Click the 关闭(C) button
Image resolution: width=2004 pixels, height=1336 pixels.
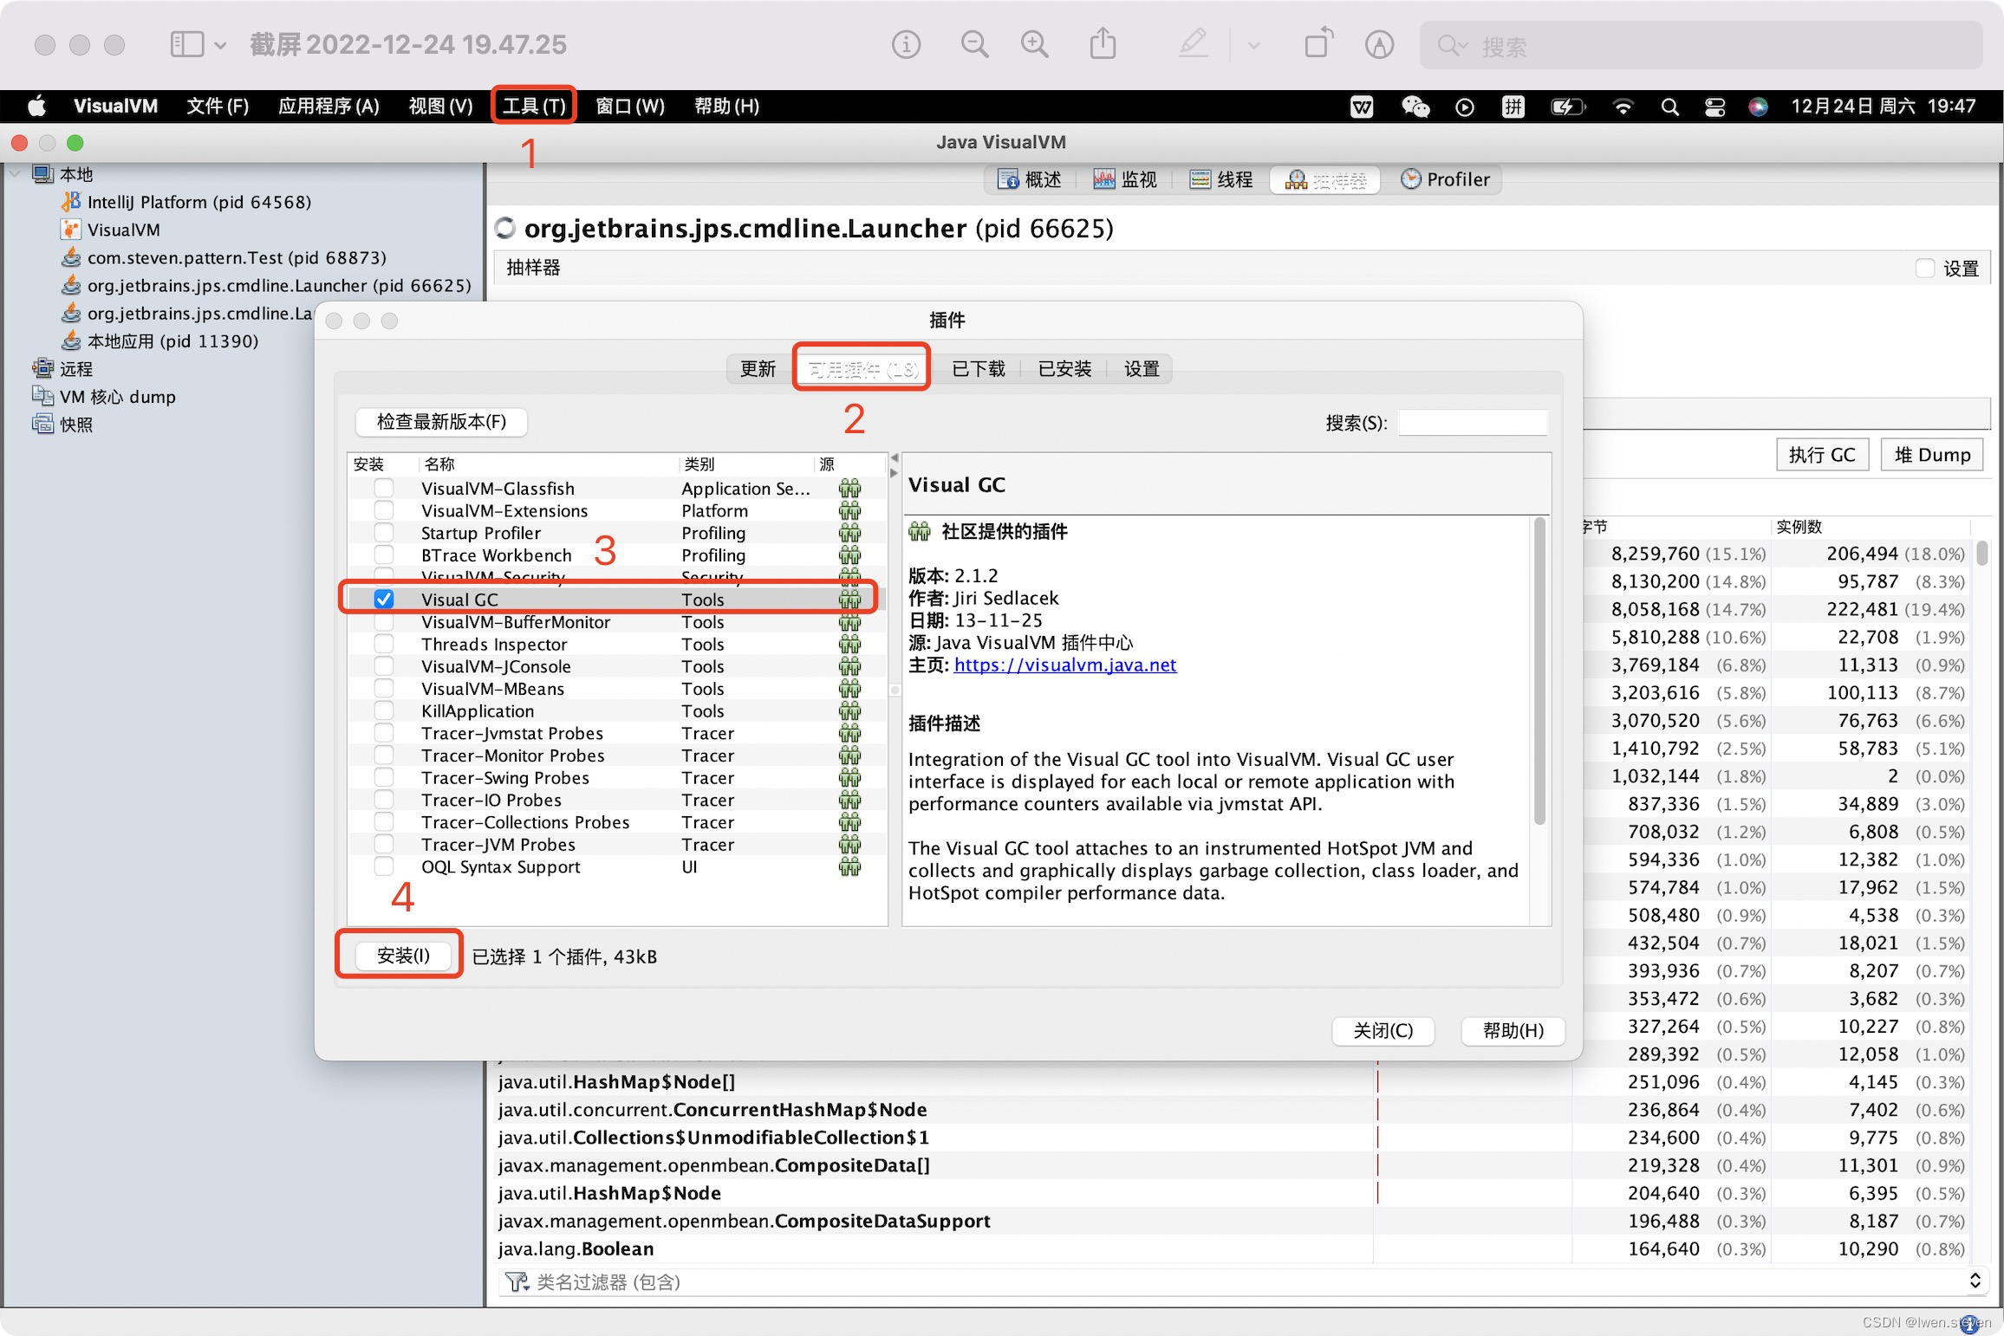(x=1383, y=1031)
